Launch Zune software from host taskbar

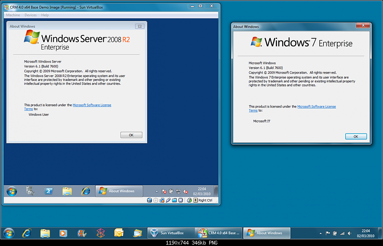click(101, 233)
